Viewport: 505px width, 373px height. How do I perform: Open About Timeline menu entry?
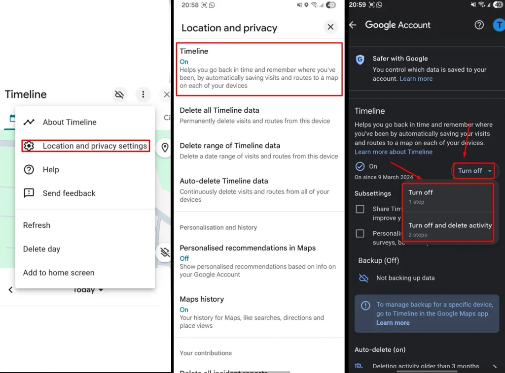click(x=85, y=122)
